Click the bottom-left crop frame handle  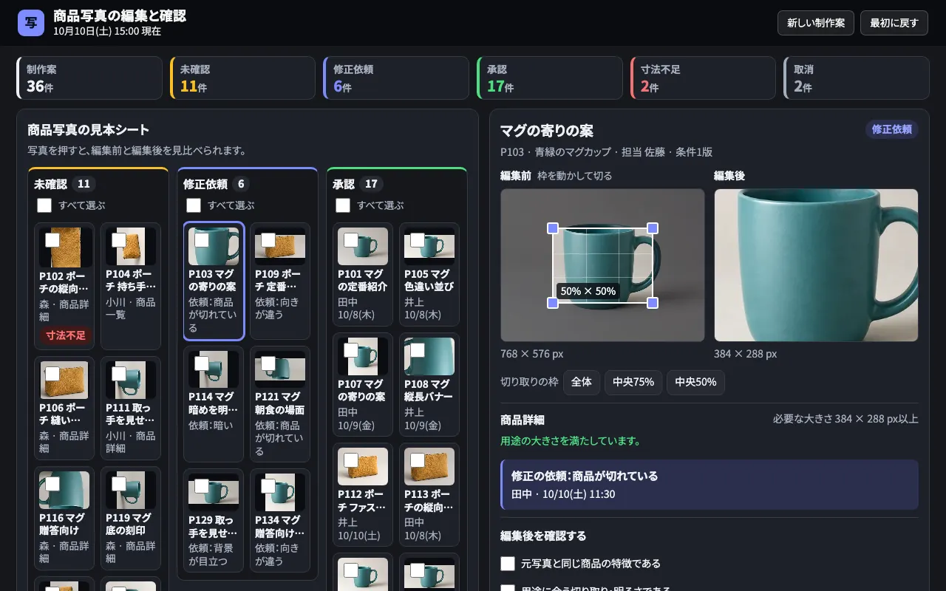[553, 303]
